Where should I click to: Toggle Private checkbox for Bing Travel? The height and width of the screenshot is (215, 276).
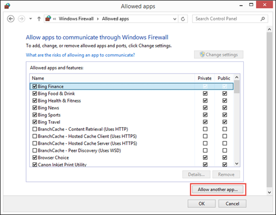(x=205, y=122)
